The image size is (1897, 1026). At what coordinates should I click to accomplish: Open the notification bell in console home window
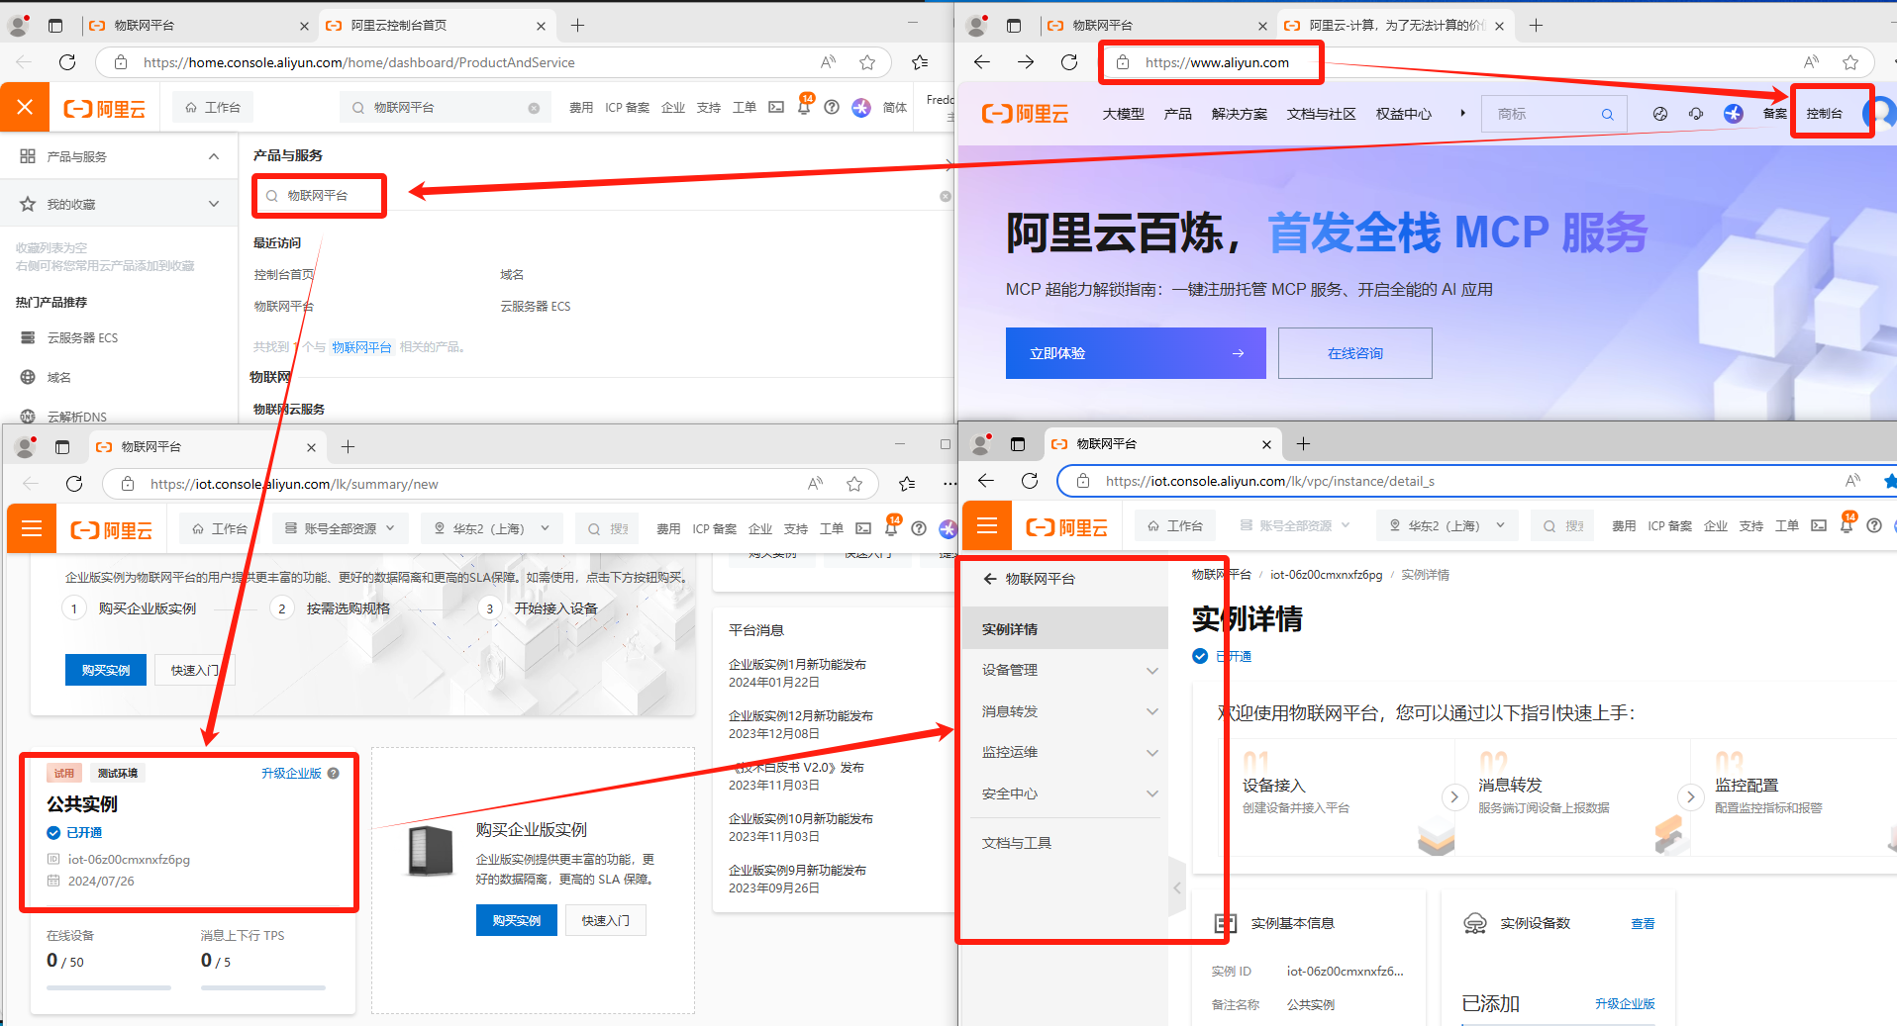pos(804,107)
